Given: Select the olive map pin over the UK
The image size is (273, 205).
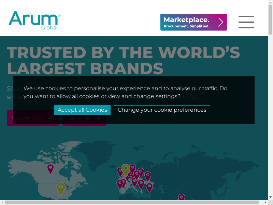Looking at the screenshot, I should tap(126, 169).
